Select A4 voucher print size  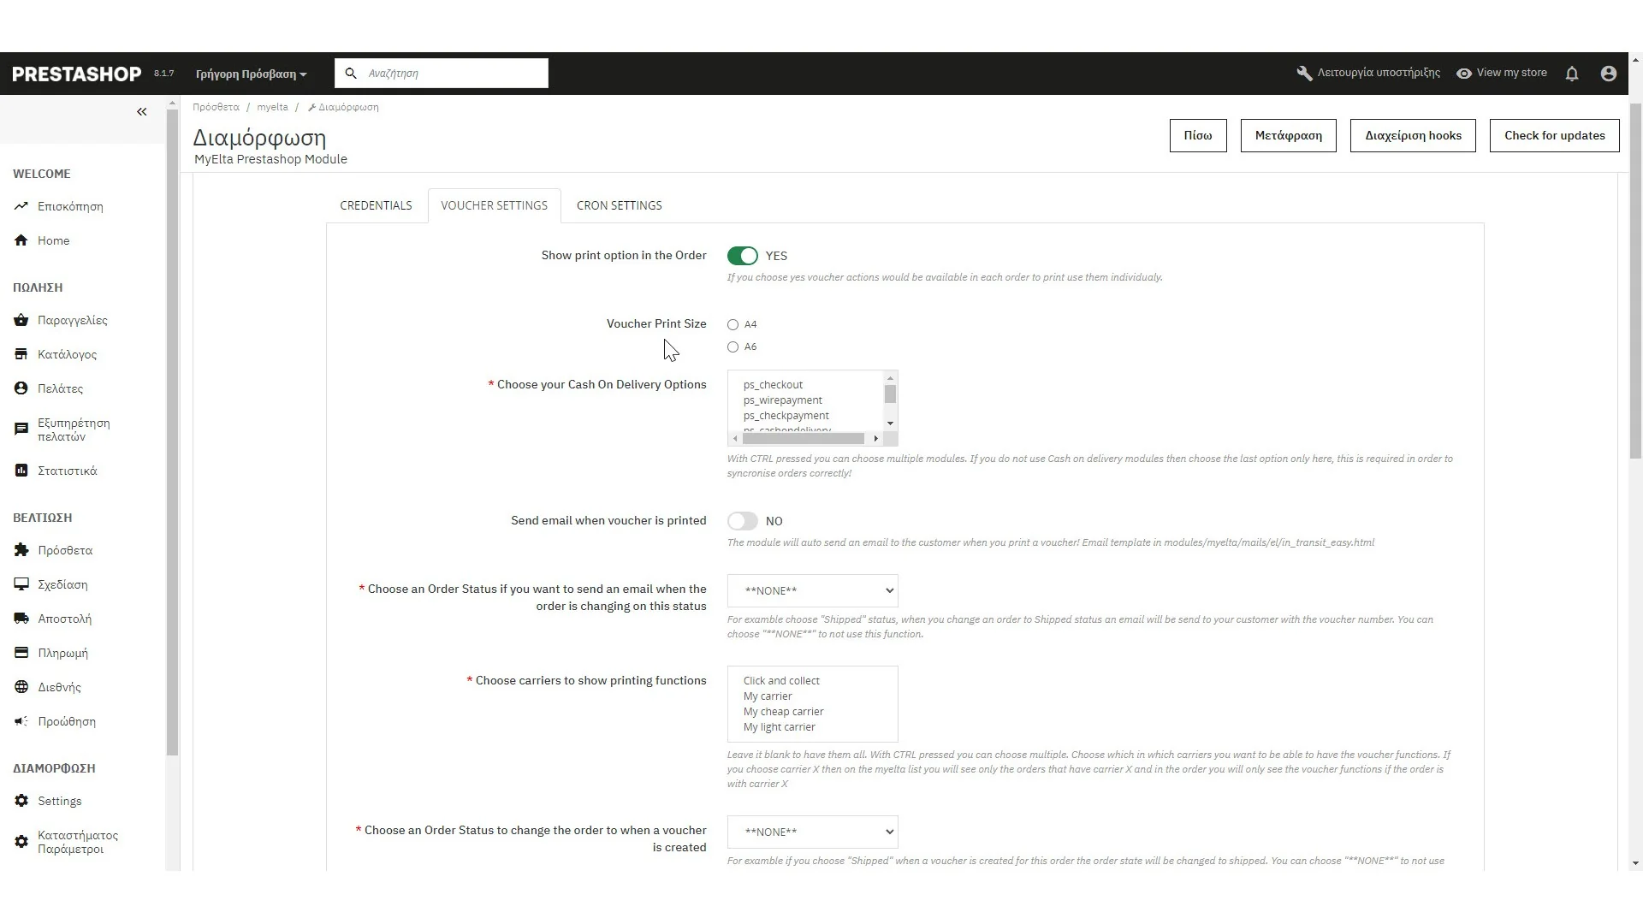[733, 325]
